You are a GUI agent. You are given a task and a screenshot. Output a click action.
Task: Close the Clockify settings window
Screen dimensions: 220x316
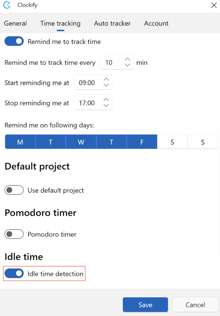click(214, 5)
